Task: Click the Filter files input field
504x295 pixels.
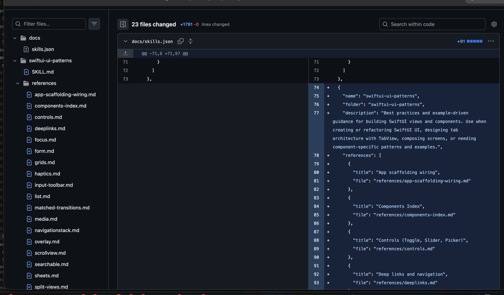Action: tap(49, 24)
